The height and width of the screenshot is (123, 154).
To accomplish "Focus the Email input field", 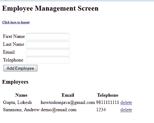I will (x=48, y=52).
